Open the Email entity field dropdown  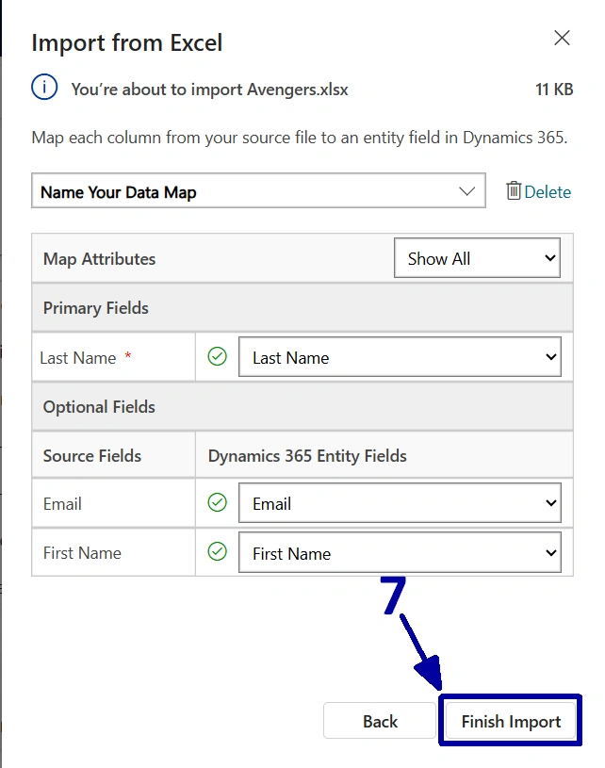pyautogui.click(x=400, y=504)
